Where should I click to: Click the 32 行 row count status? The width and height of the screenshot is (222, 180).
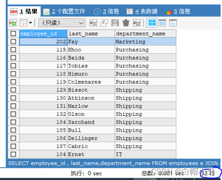(x=208, y=173)
